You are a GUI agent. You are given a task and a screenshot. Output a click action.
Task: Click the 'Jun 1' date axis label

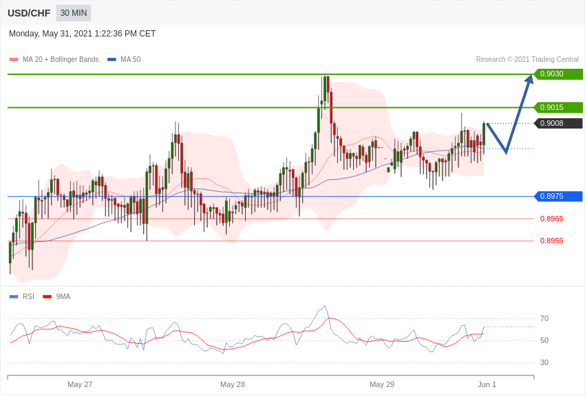(x=487, y=384)
